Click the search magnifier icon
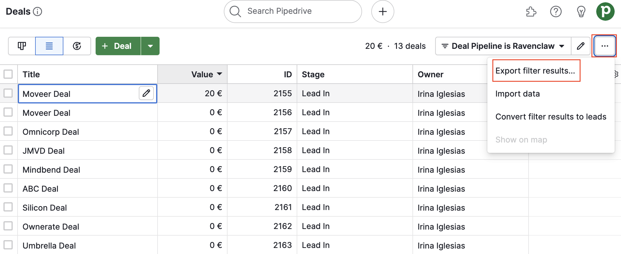The height and width of the screenshot is (254, 621). 235,11
